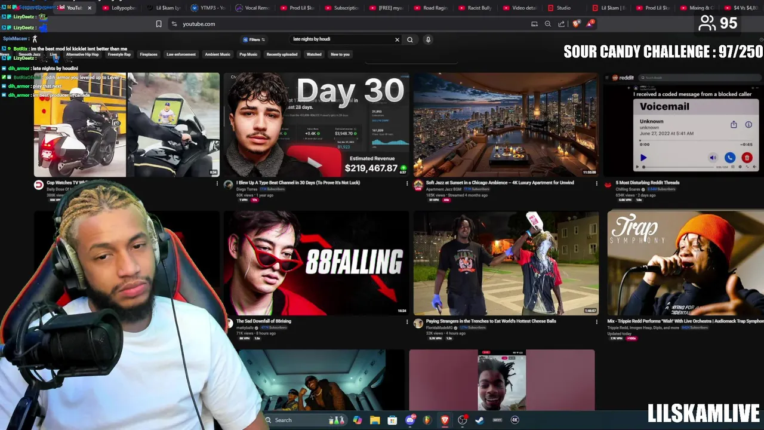The height and width of the screenshot is (430, 764).
Task: Select the Fireplaces filter chip
Action: click(149, 54)
